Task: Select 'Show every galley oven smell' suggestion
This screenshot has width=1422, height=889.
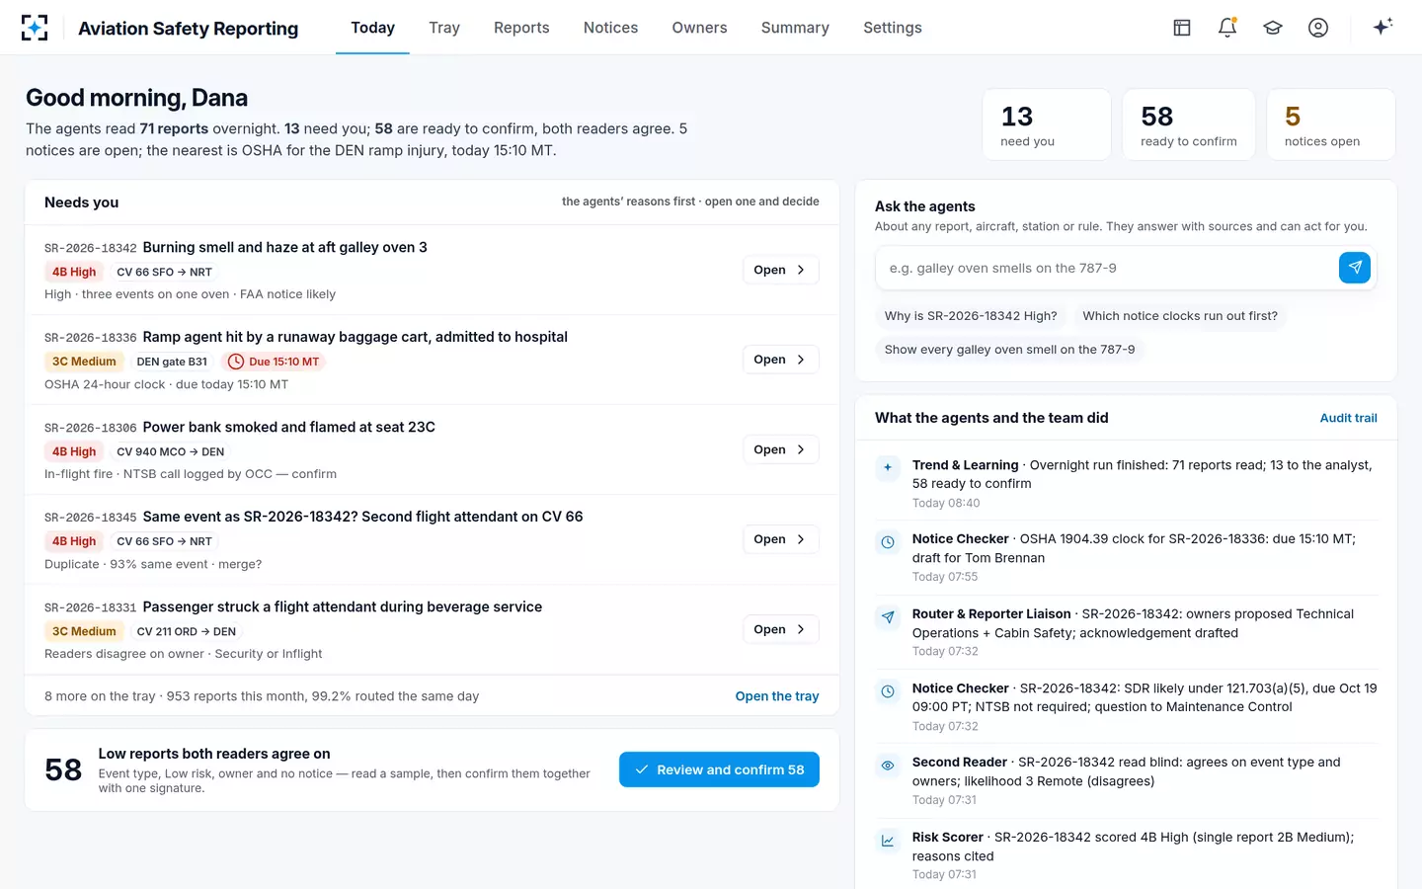Action: pos(1009,350)
